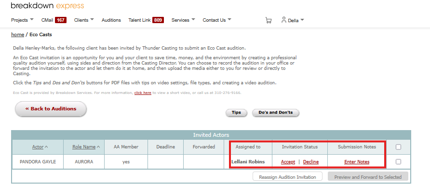Click the Invitation Status column header

click(300, 147)
